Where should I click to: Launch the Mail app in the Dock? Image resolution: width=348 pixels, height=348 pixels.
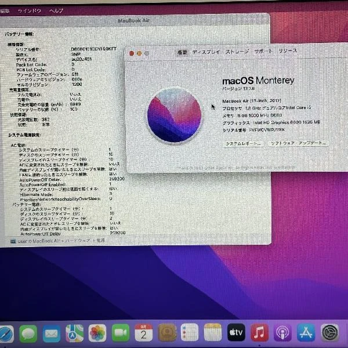[x=52, y=333]
